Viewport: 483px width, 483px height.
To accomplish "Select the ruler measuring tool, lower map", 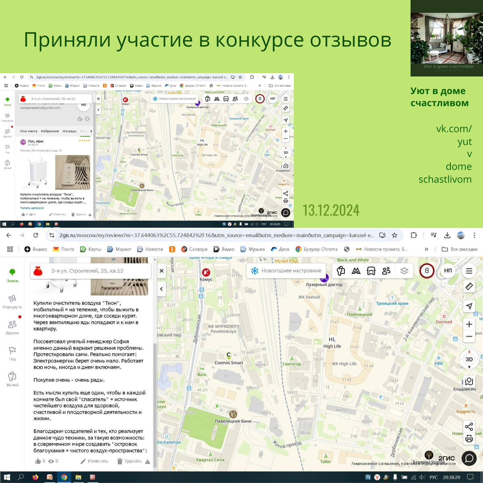I will tap(469, 286).
